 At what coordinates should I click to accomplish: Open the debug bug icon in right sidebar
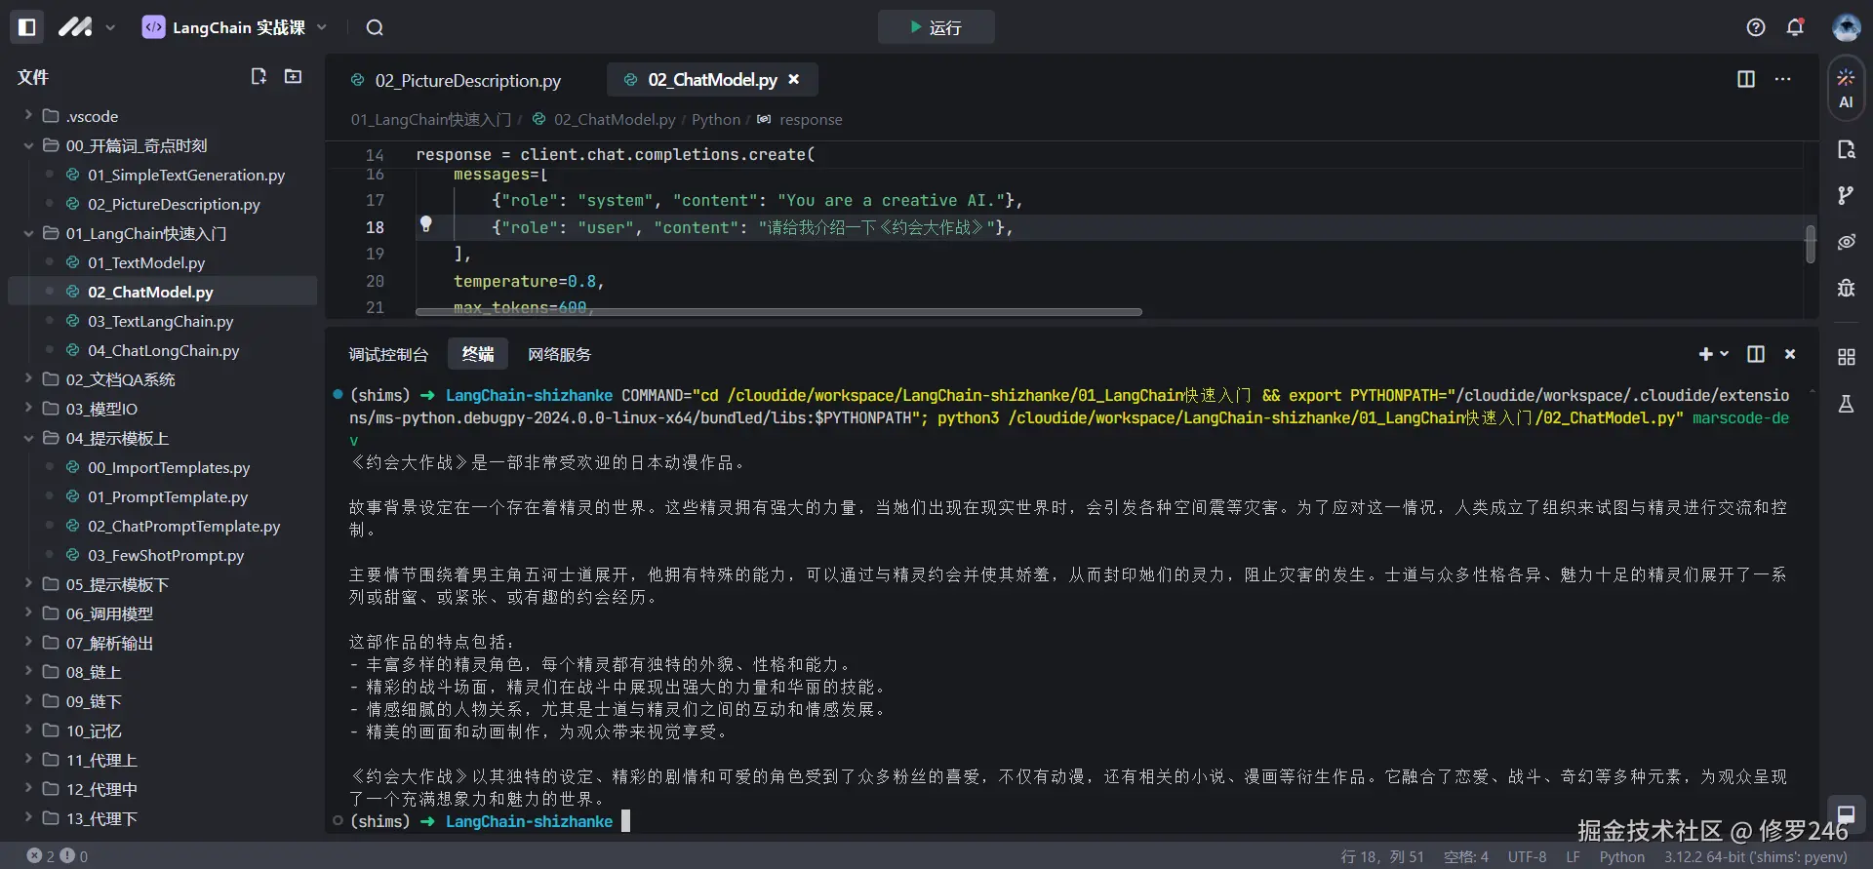click(x=1846, y=288)
